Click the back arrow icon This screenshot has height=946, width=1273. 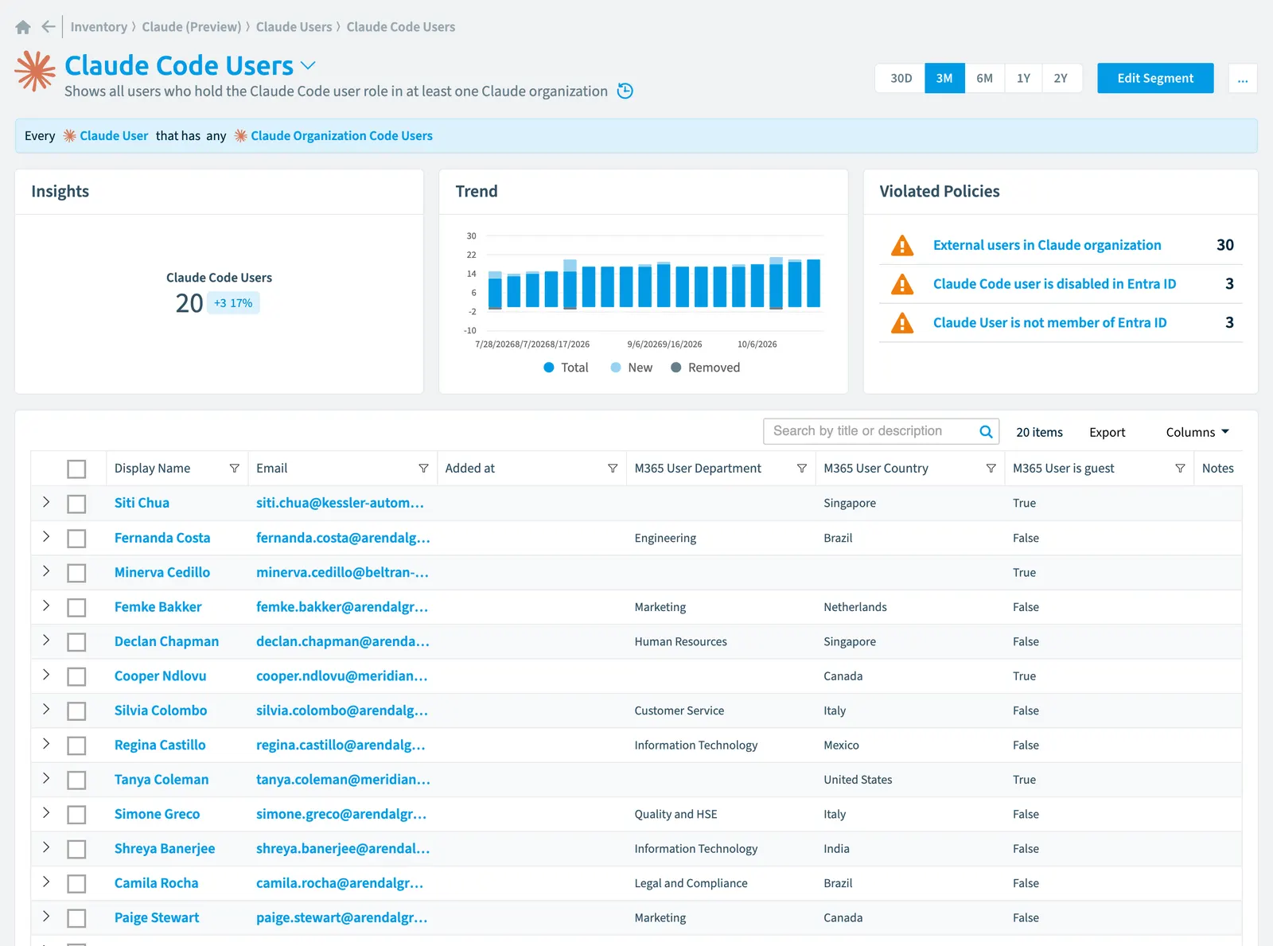pos(49,27)
